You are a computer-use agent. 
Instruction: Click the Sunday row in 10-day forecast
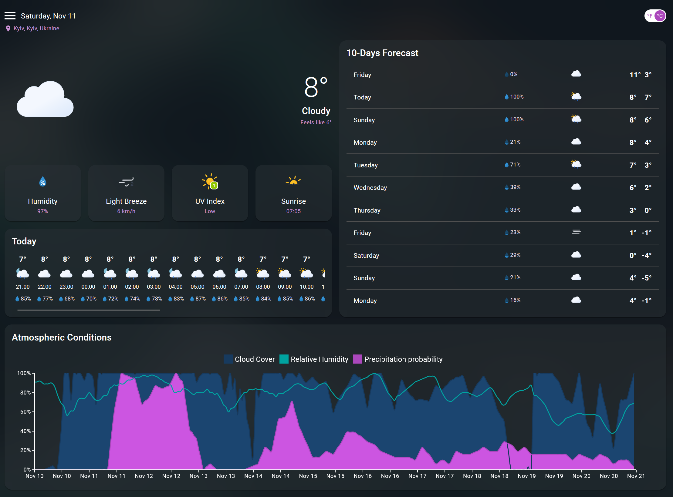click(x=503, y=119)
